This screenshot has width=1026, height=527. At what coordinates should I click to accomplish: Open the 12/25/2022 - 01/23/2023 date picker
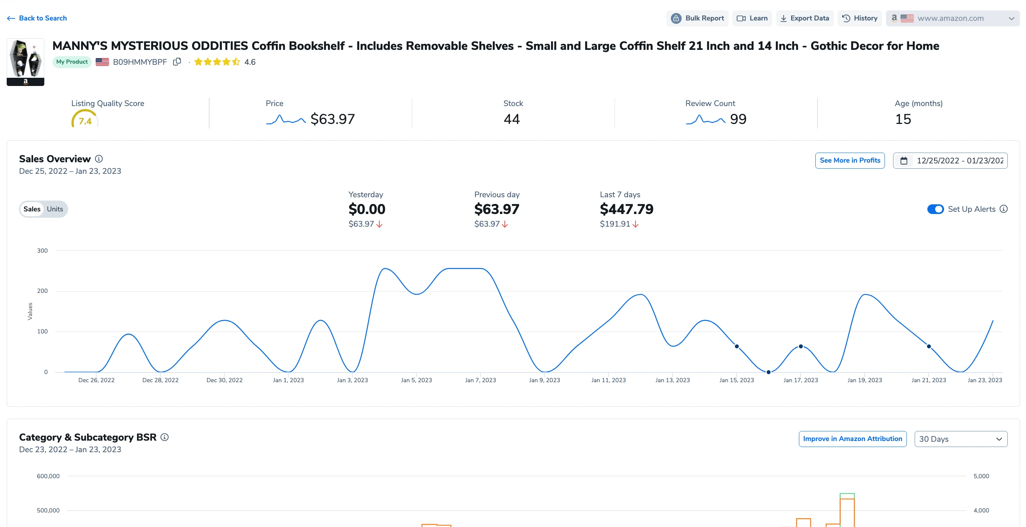(x=959, y=160)
